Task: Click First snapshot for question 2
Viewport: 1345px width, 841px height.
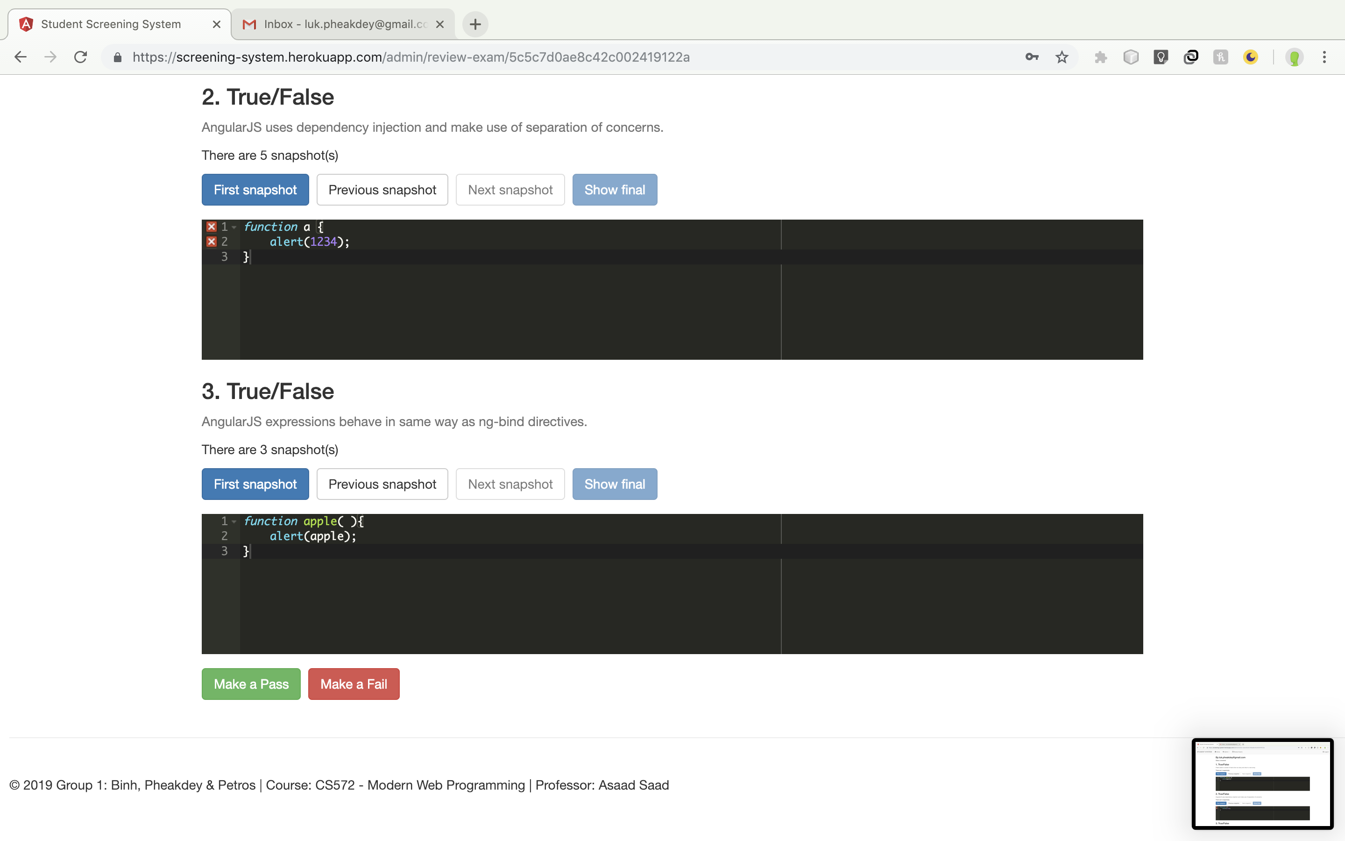Action: (x=255, y=190)
